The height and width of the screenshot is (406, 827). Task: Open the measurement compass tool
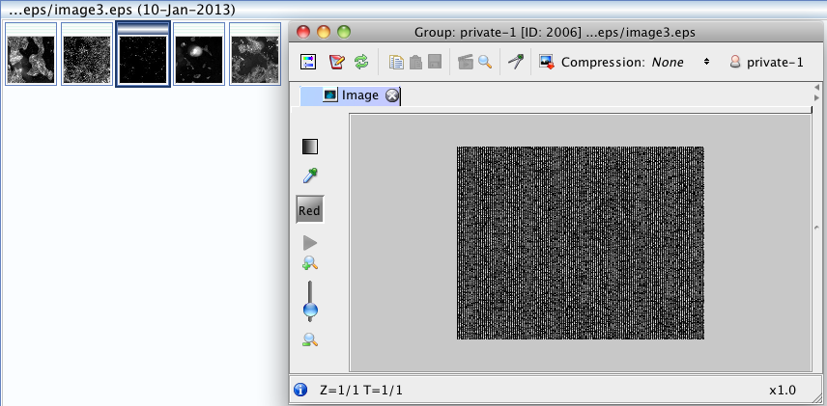(x=515, y=62)
